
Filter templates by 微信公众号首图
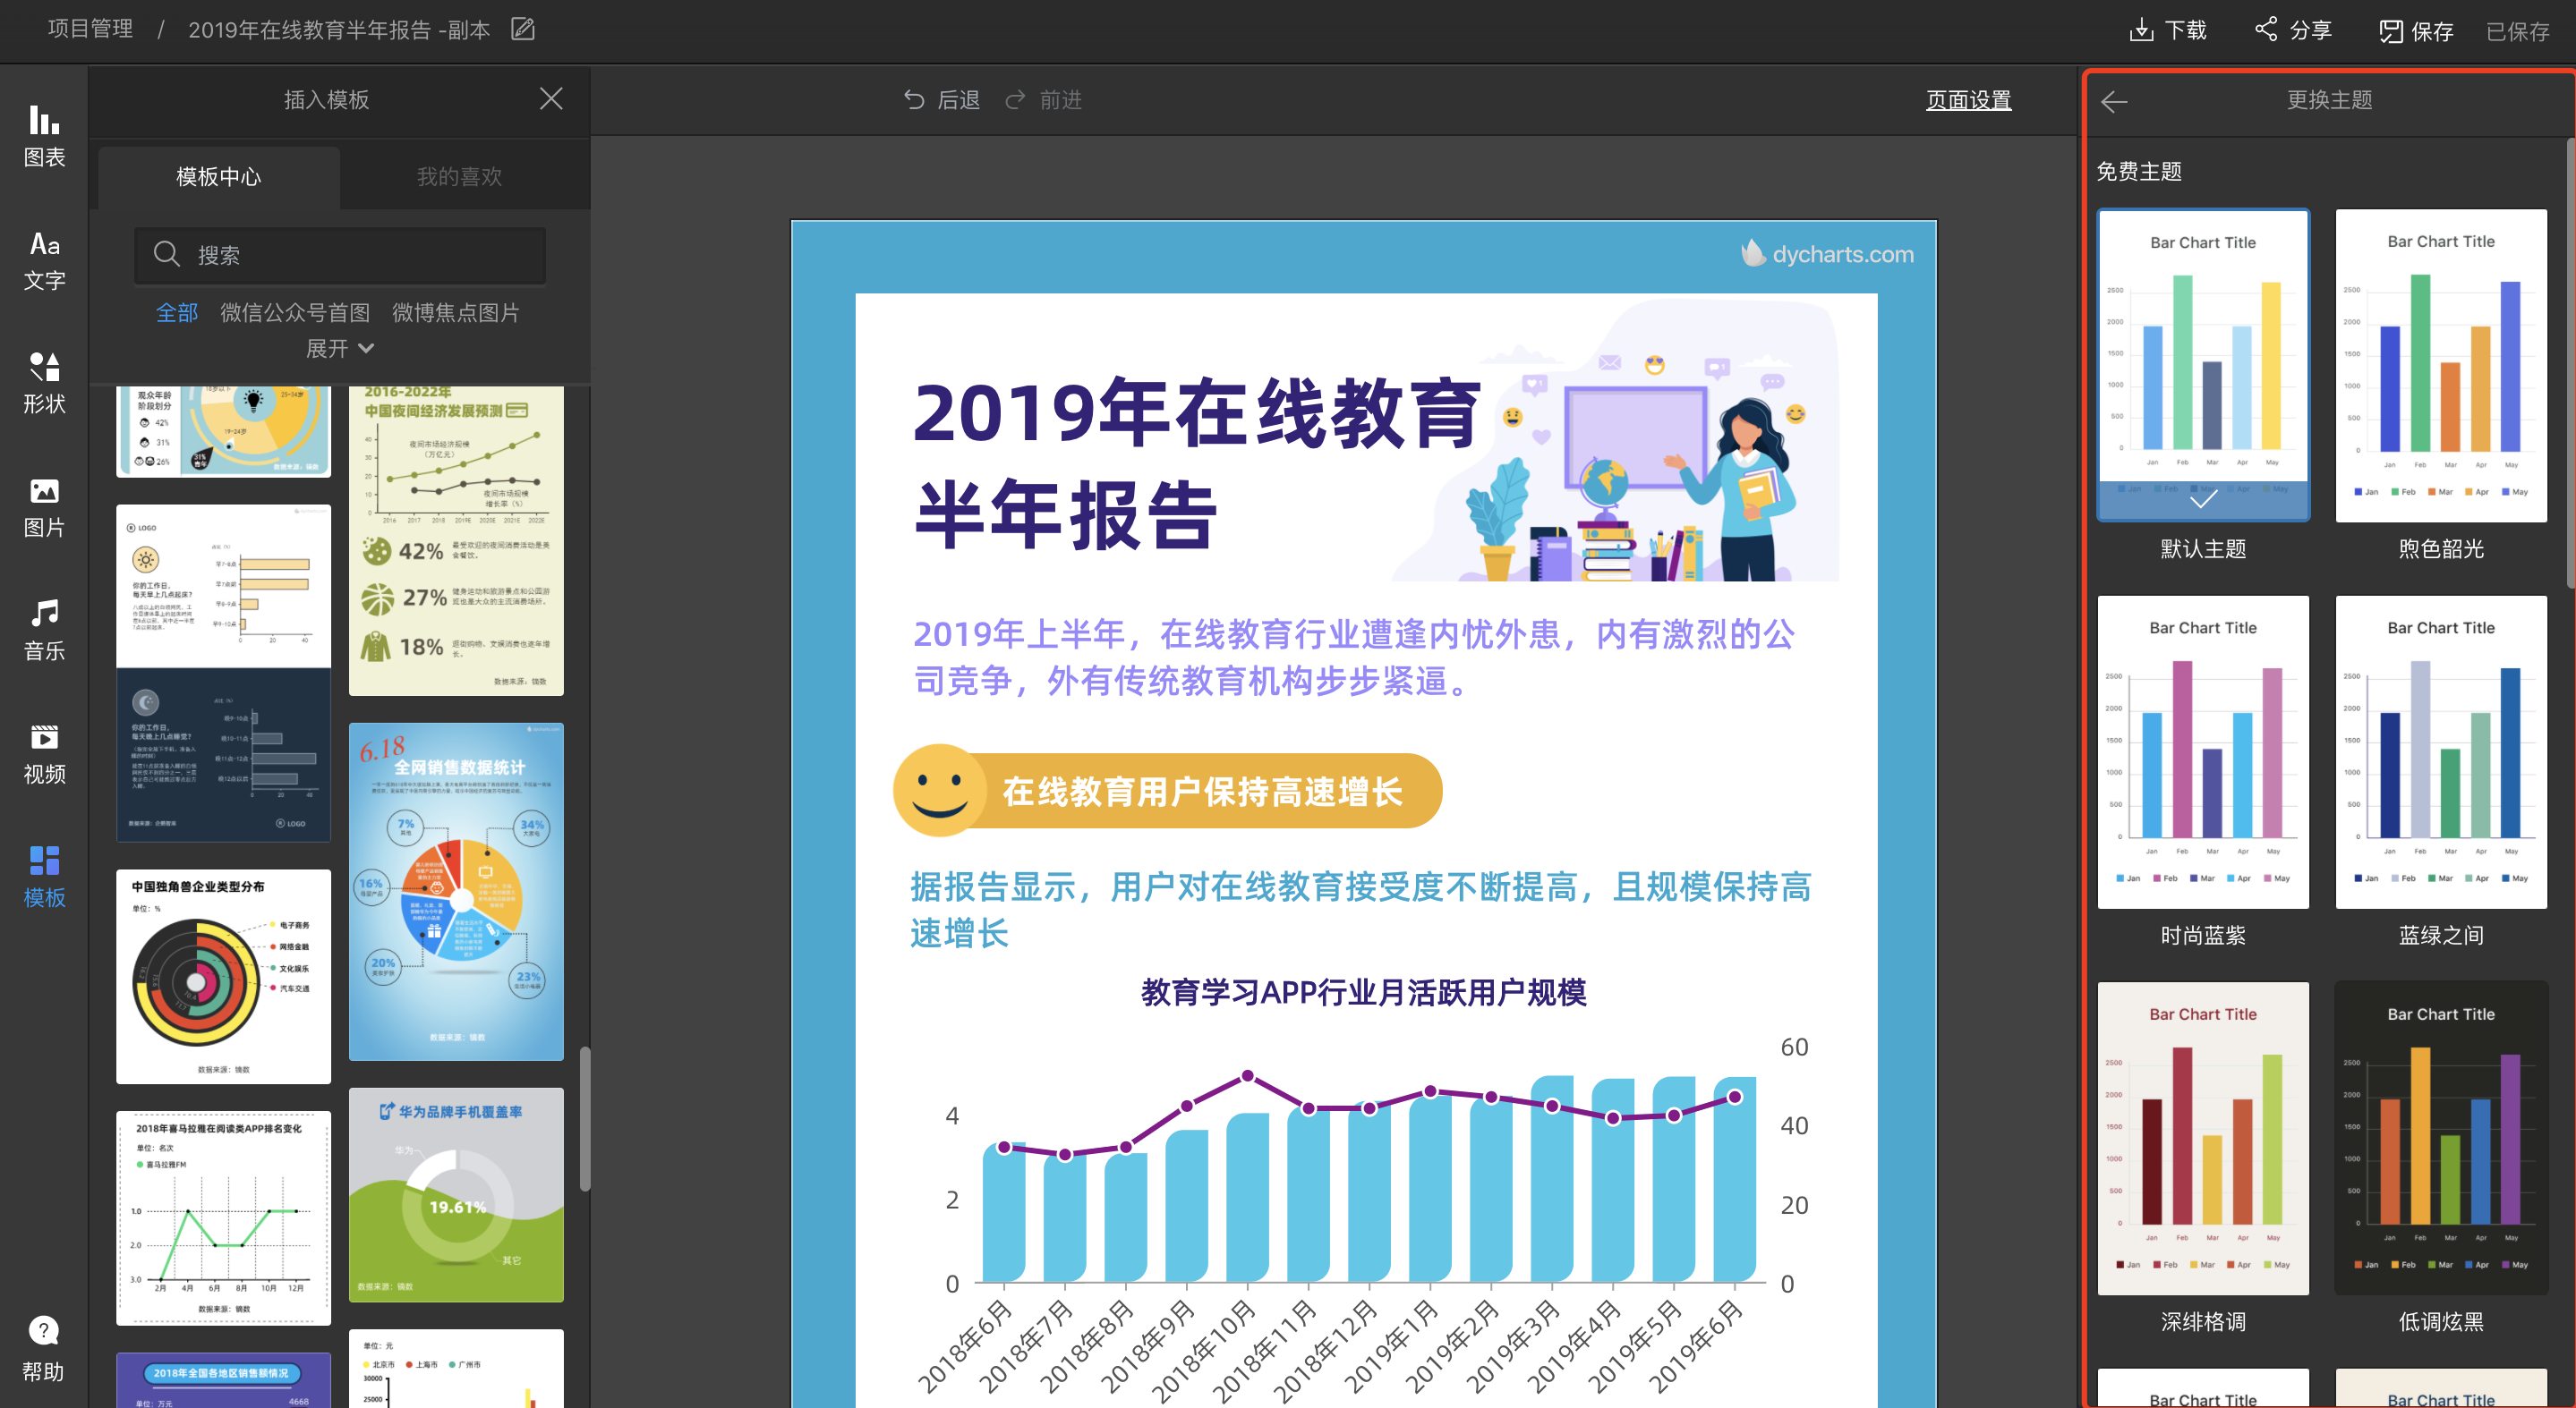[x=295, y=313]
